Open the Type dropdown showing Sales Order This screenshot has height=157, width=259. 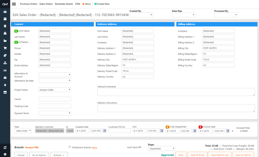click(23, 131)
